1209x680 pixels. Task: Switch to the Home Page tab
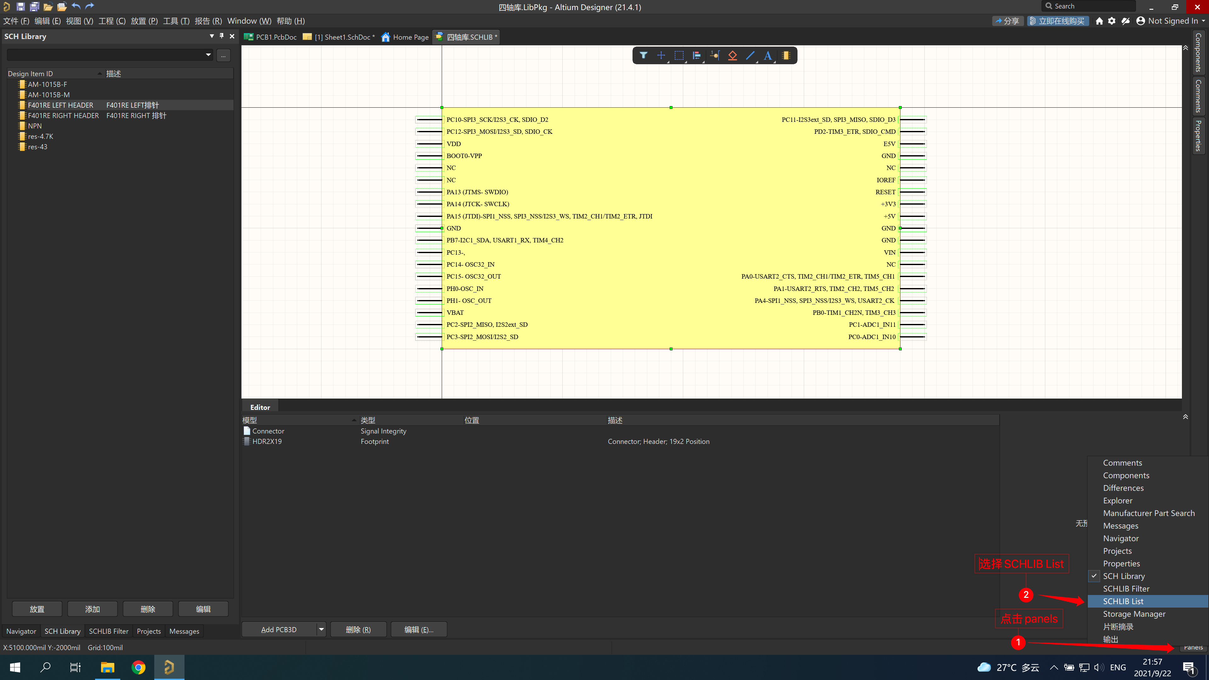(x=405, y=37)
